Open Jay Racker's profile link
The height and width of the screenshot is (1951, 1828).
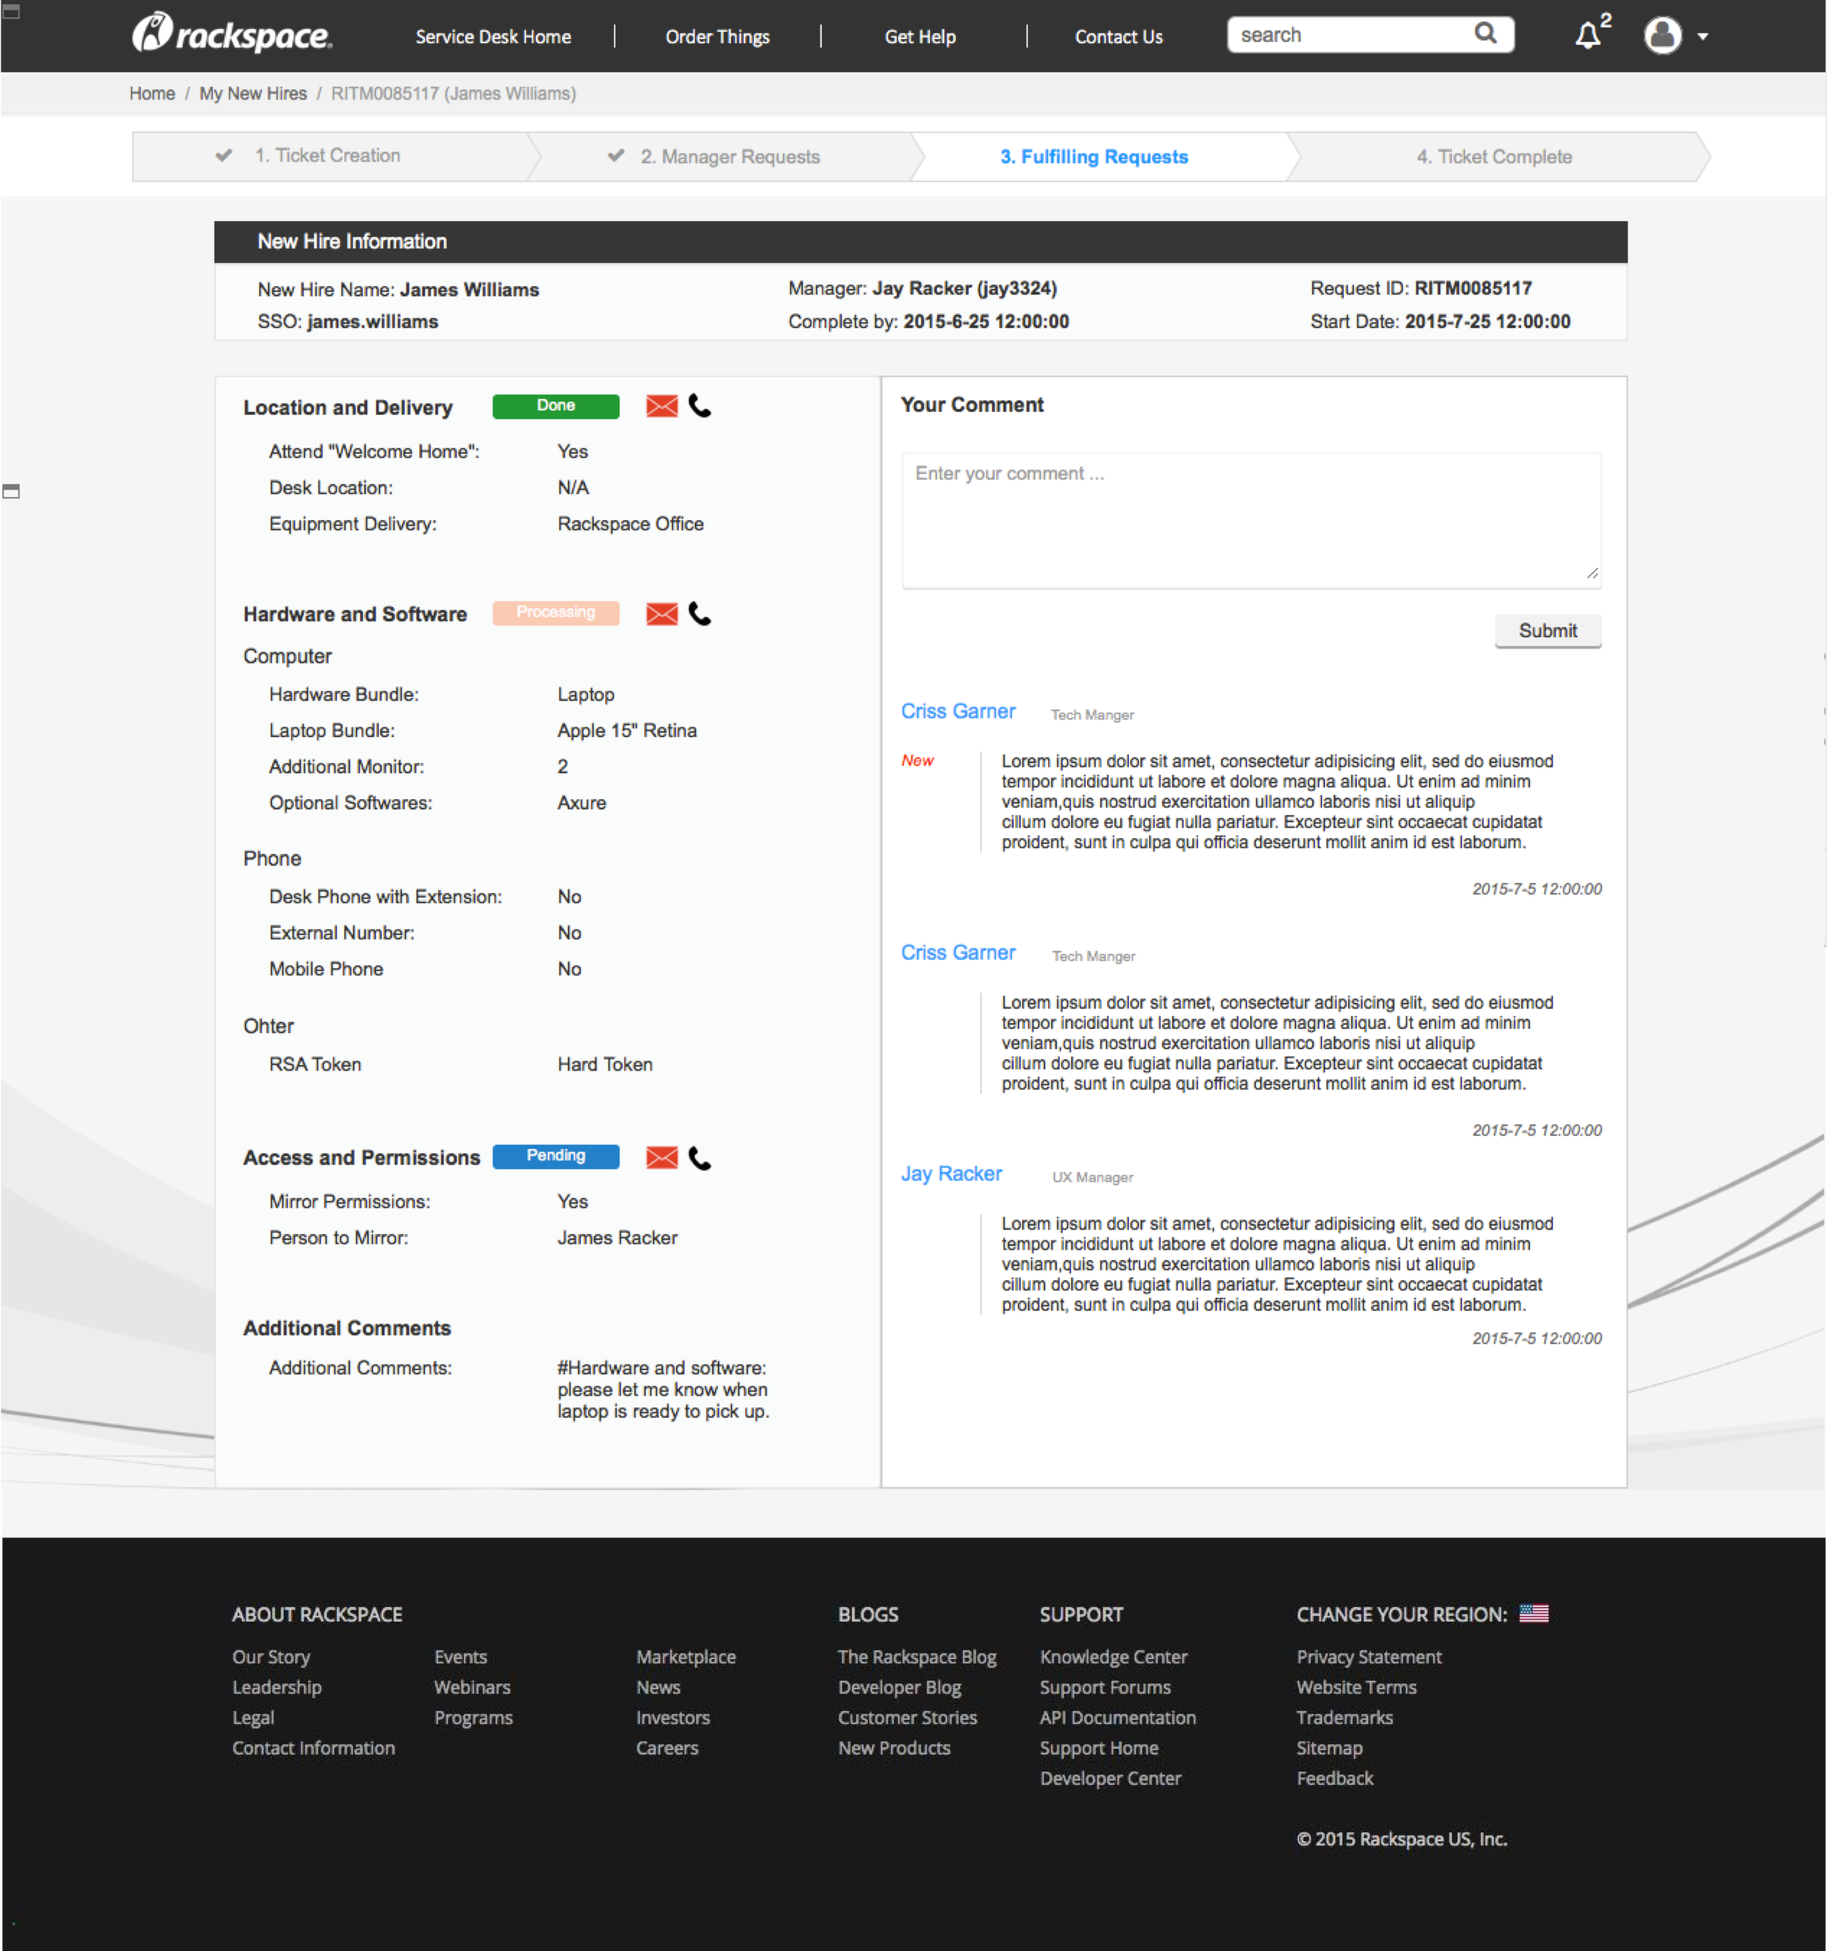coord(951,1173)
